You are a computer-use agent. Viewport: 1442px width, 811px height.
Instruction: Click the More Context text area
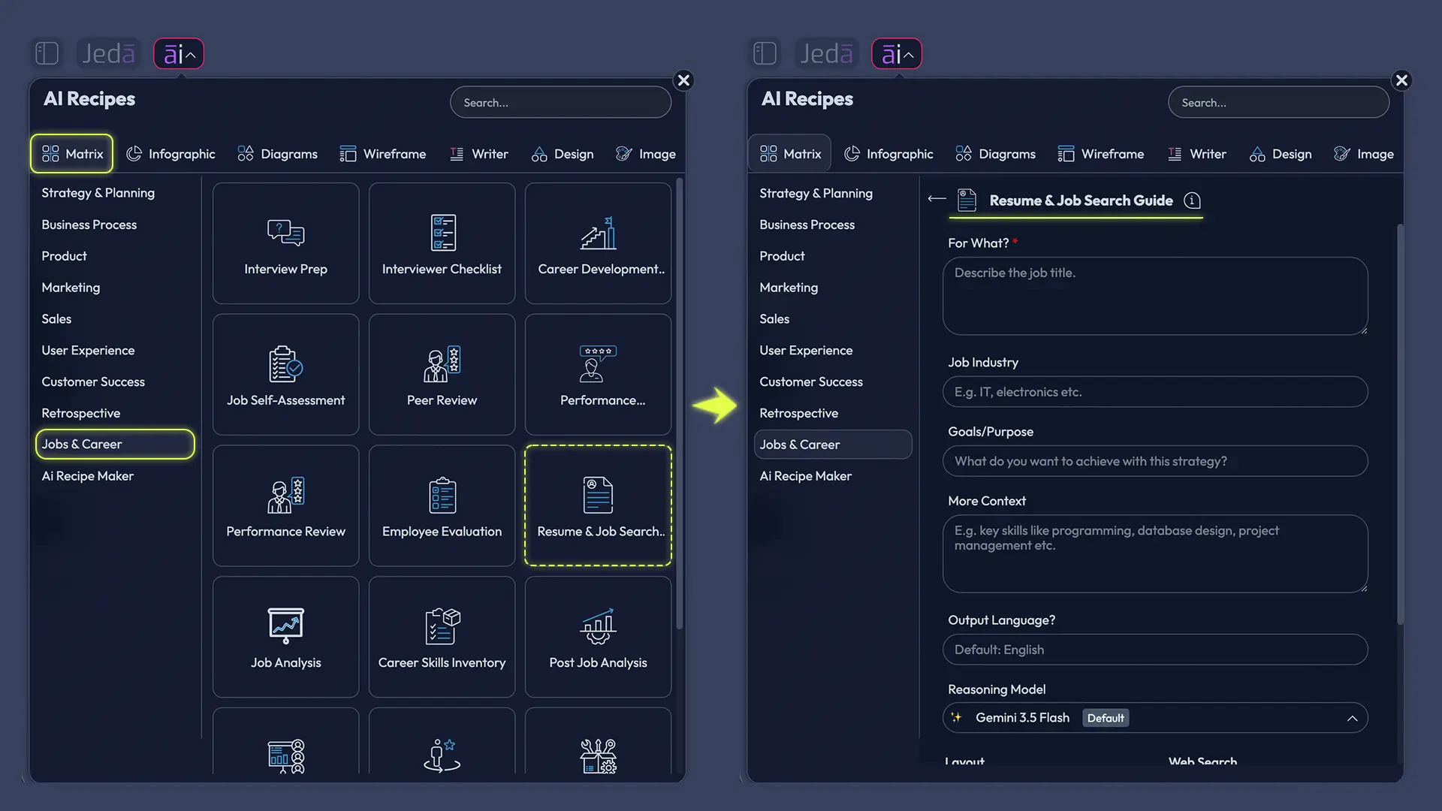tap(1155, 553)
